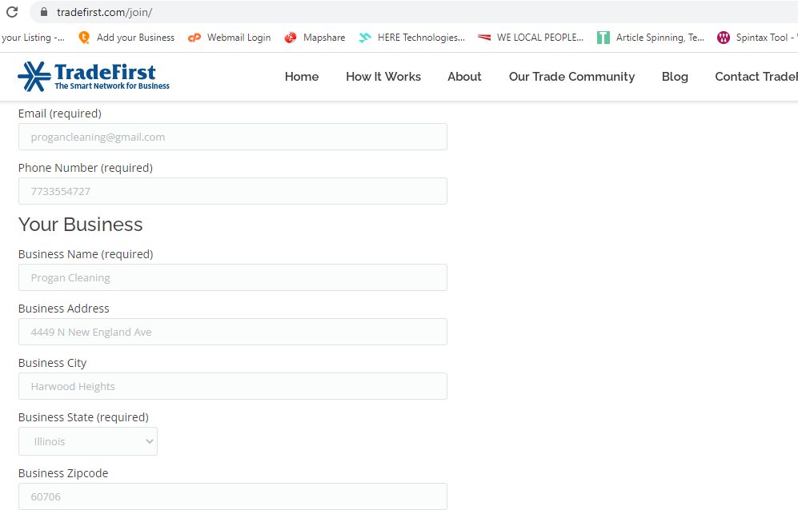
Task: Reload the page with the refresh icon
Action: (12, 12)
